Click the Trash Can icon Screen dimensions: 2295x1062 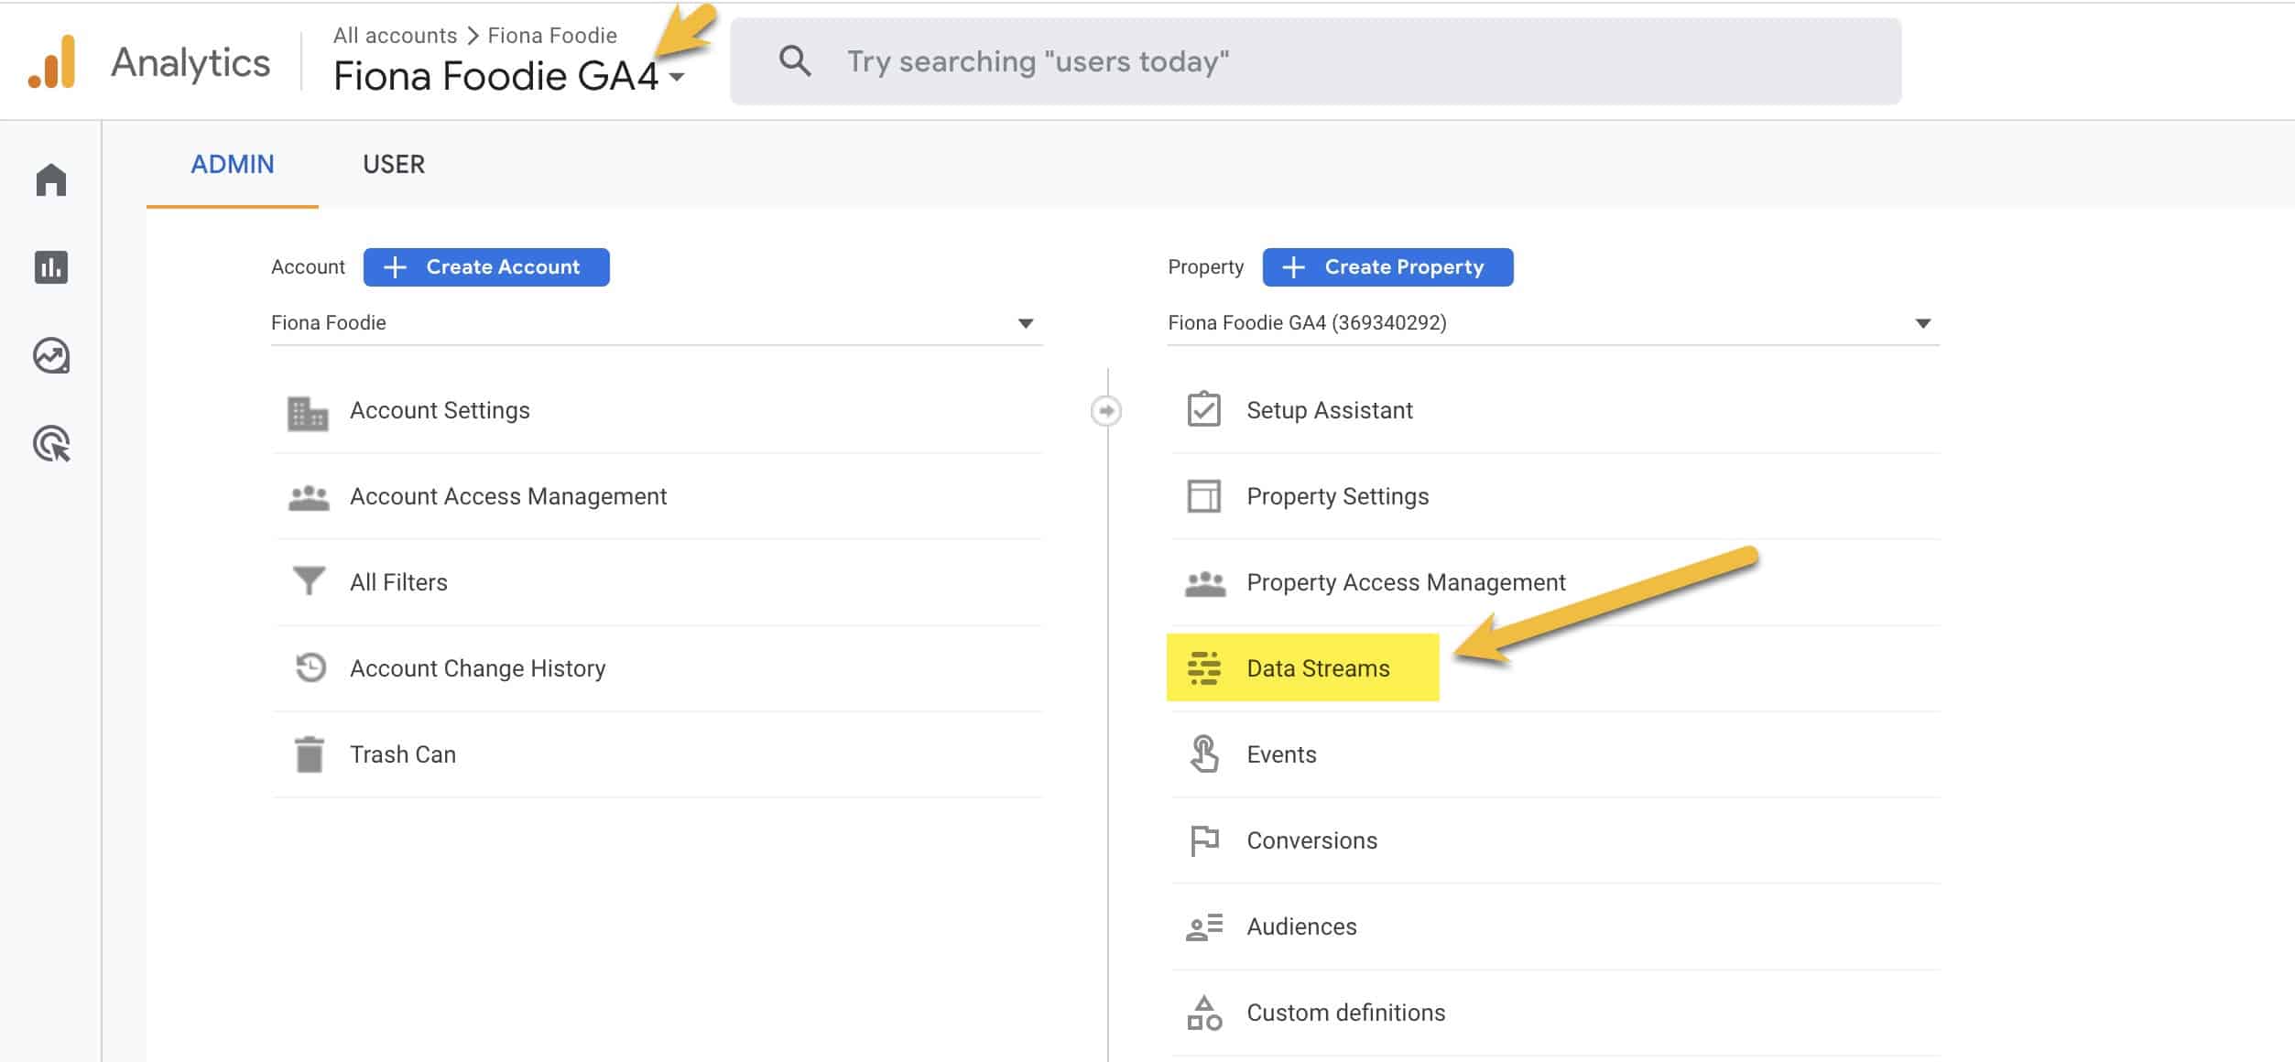(x=310, y=754)
